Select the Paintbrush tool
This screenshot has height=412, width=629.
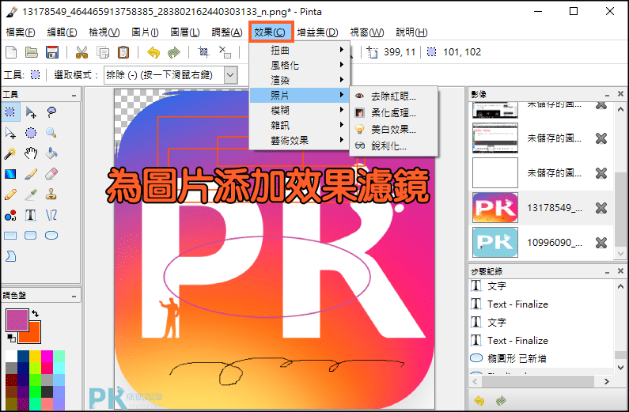31,174
